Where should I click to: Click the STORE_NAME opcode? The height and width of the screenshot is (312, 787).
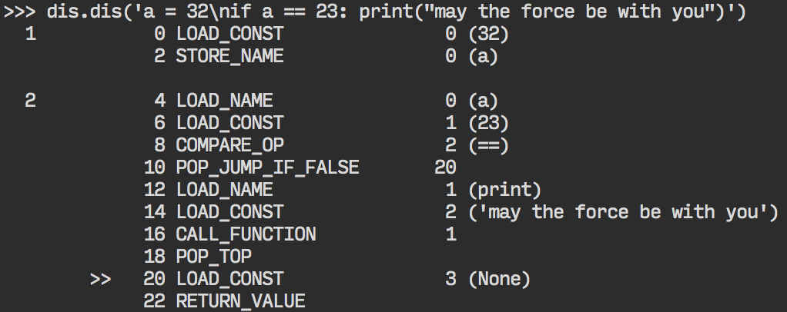pos(229,56)
